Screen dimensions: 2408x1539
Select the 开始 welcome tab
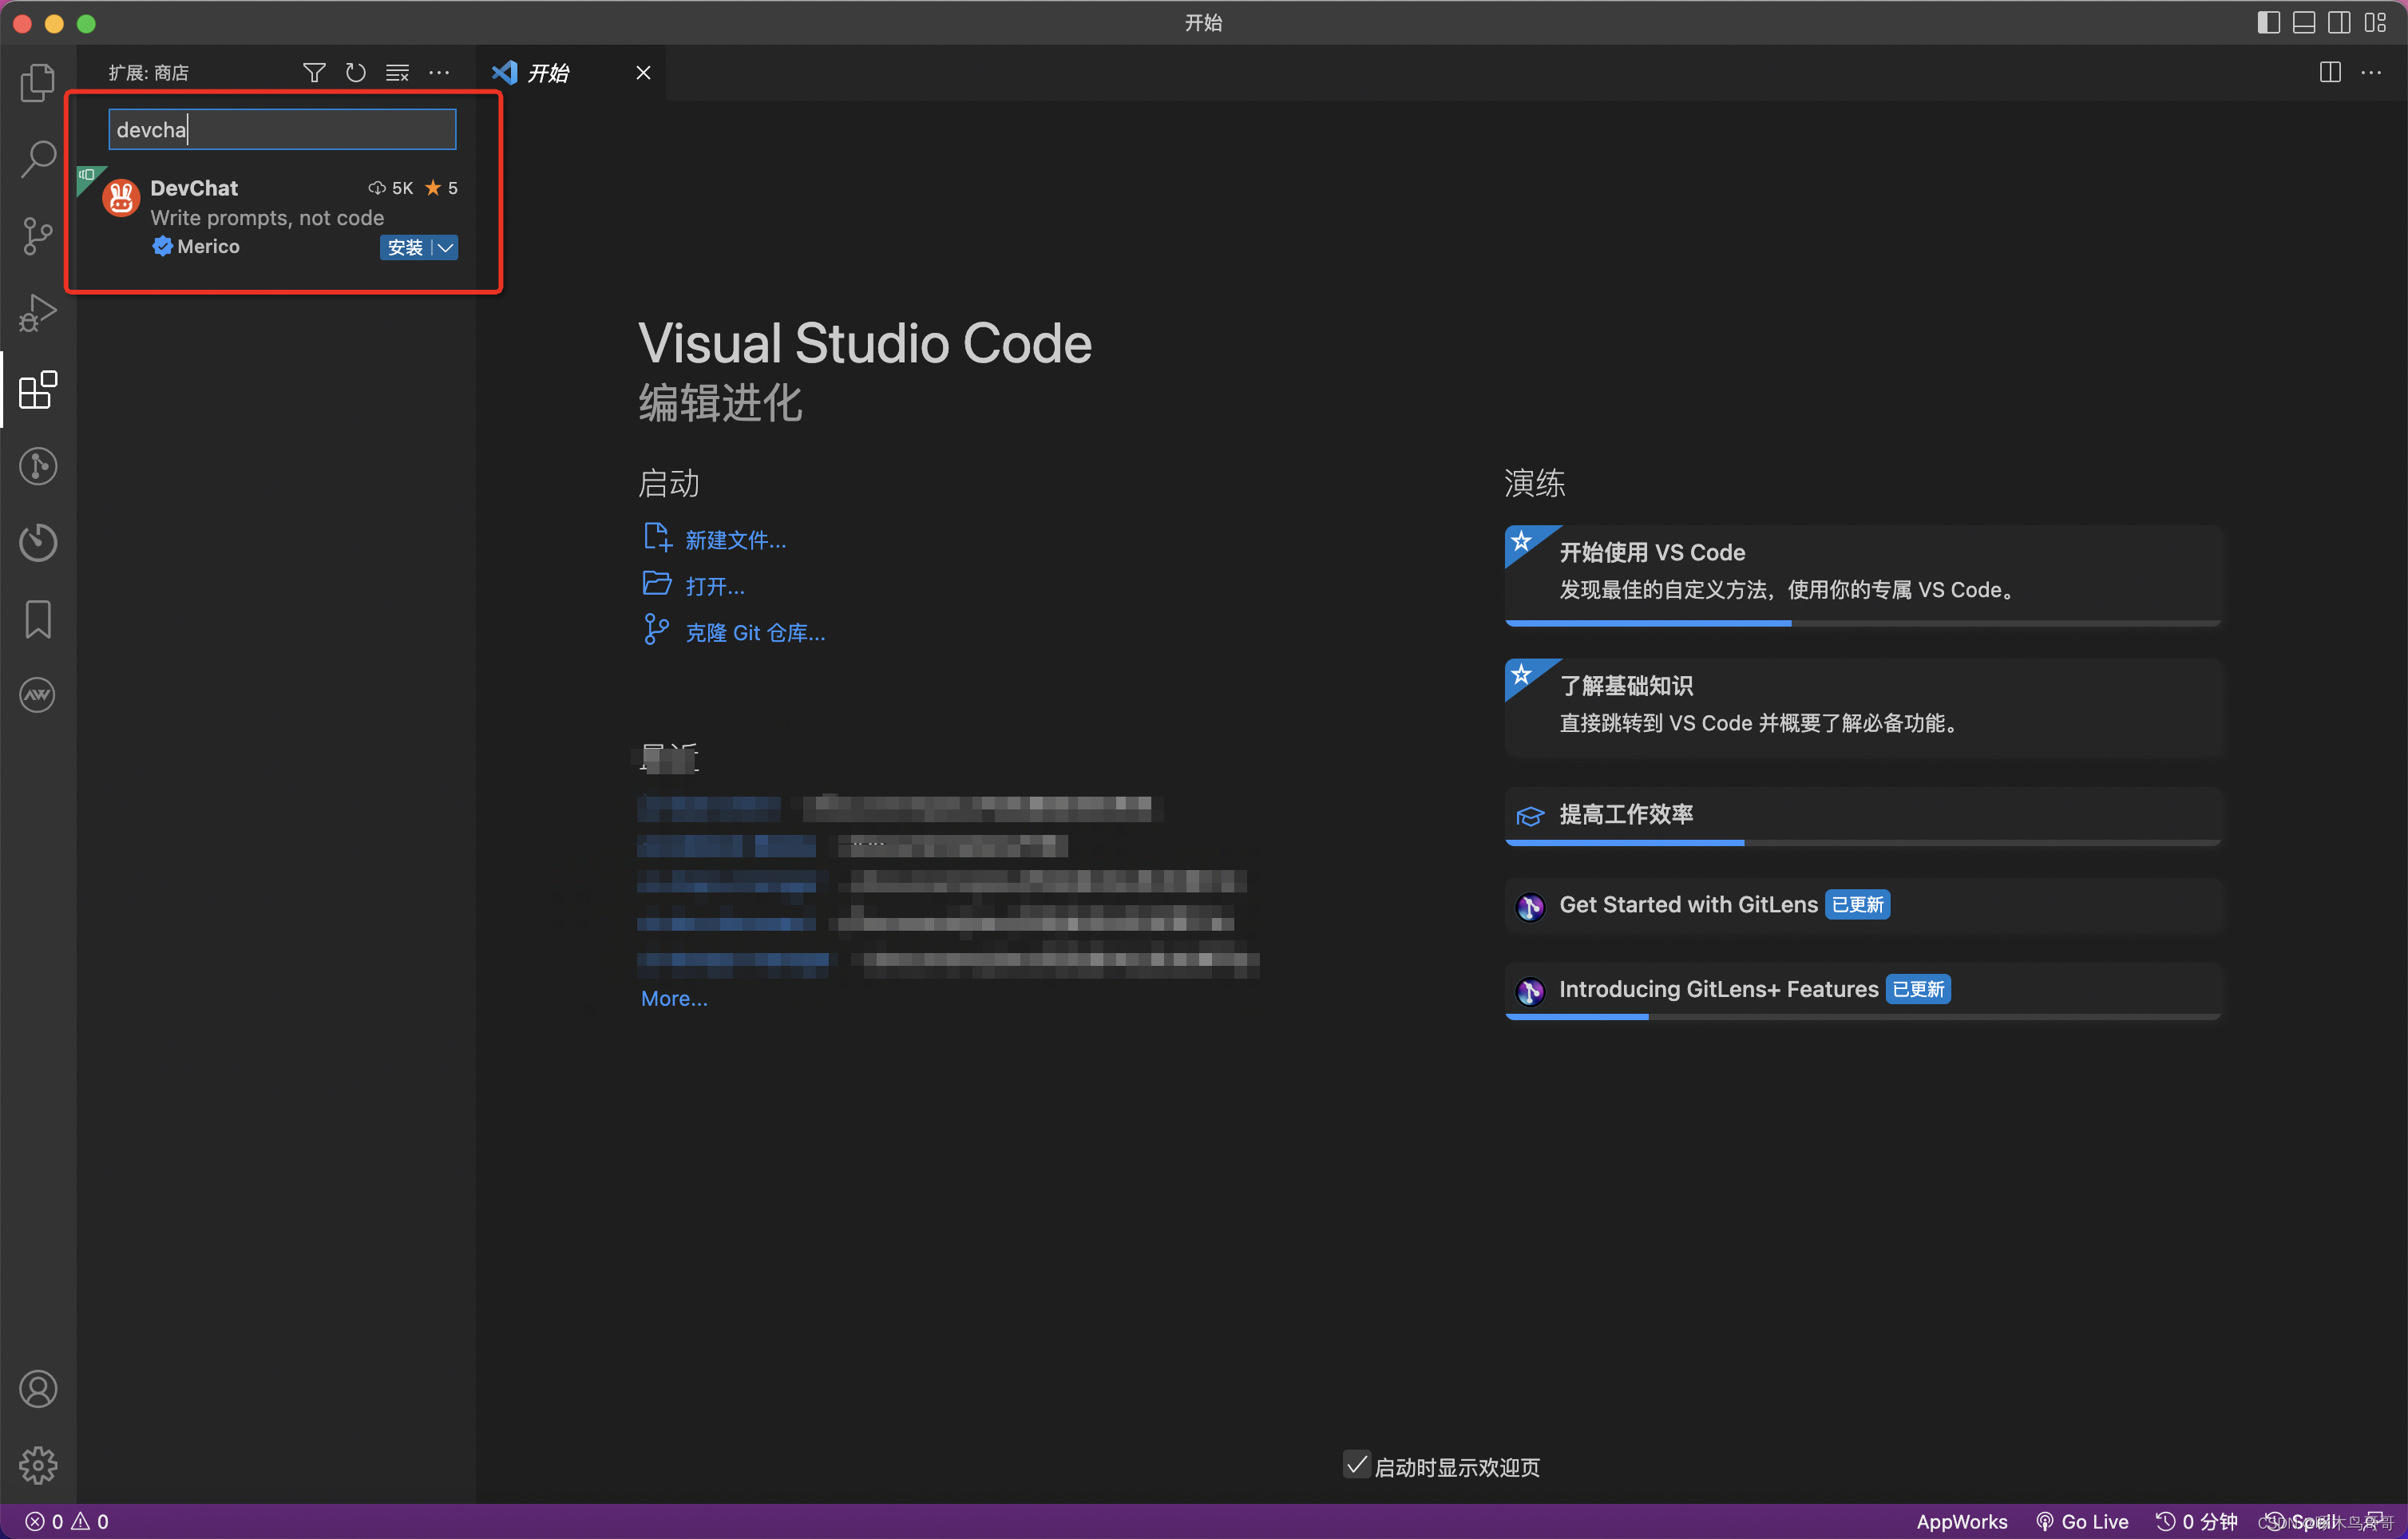548,73
